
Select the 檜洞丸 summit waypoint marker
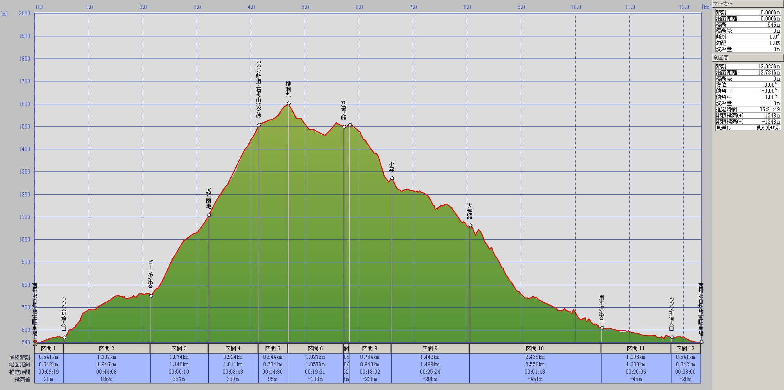[x=288, y=104]
